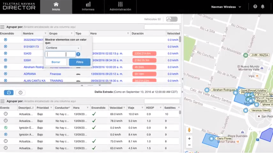
Task: Open the help question mark icon in header
Action: click(x=255, y=7)
